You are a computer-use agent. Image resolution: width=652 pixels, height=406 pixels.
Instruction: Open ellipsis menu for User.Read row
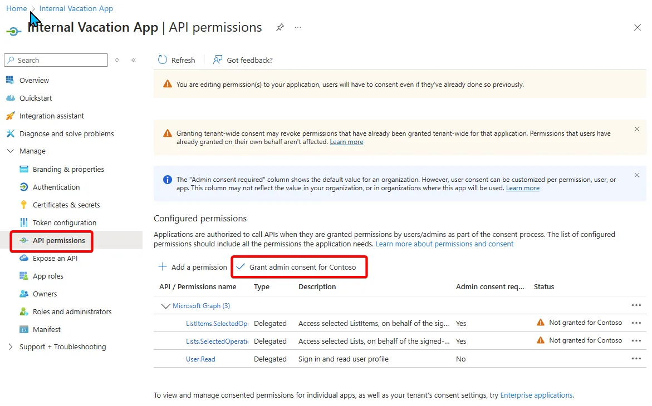[x=636, y=359]
